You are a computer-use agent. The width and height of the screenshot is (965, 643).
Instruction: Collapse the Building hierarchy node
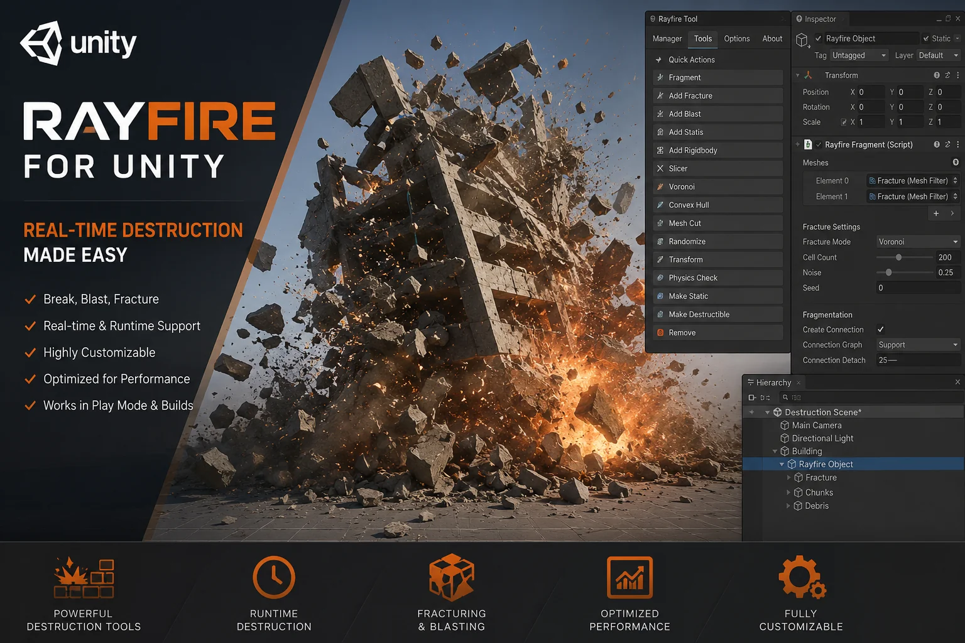pos(775,451)
